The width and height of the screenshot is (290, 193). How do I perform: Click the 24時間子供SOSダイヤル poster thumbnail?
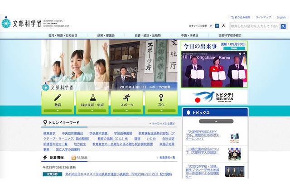pyautogui.click(x=235, y=137)
